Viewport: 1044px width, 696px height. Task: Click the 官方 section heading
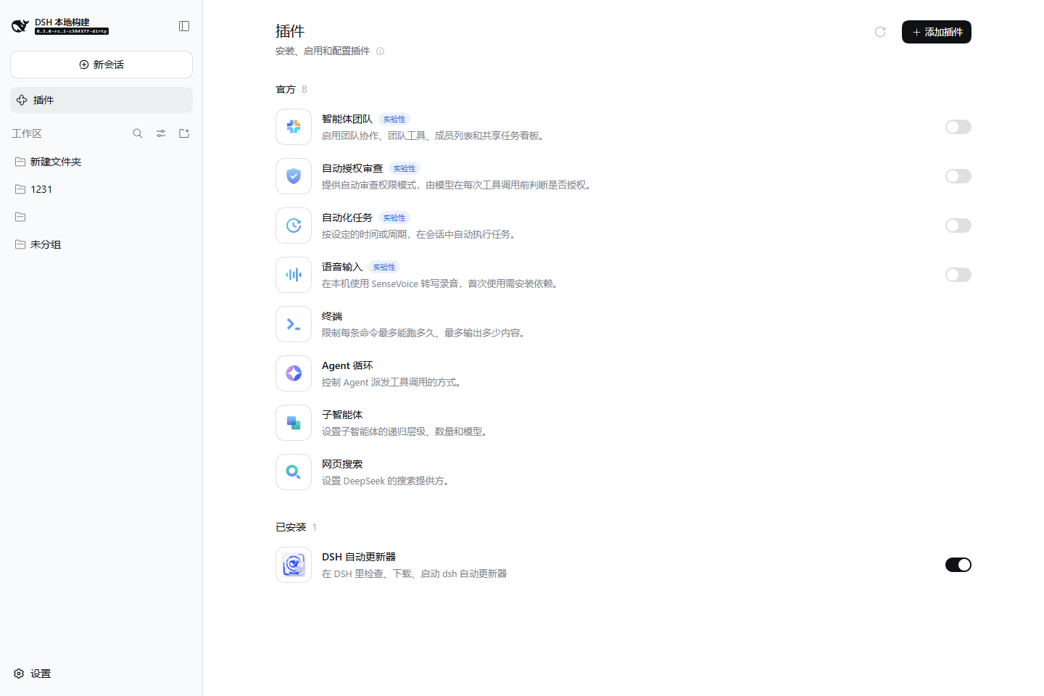[286, 89]
